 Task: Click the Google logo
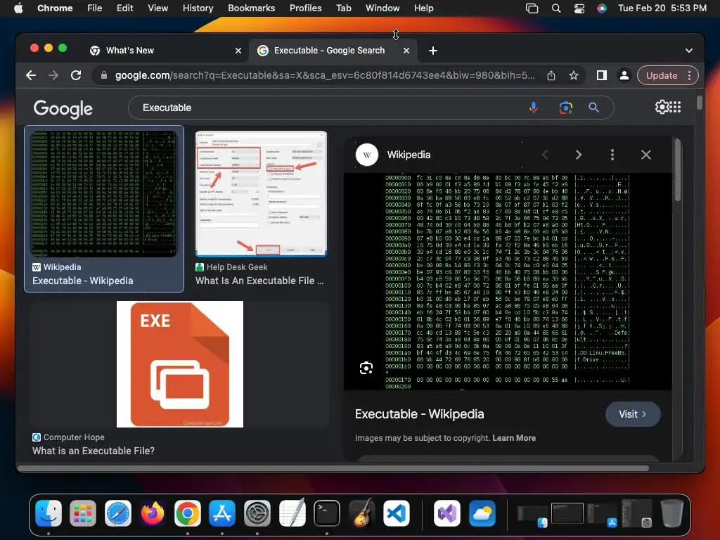pos(63,108)
